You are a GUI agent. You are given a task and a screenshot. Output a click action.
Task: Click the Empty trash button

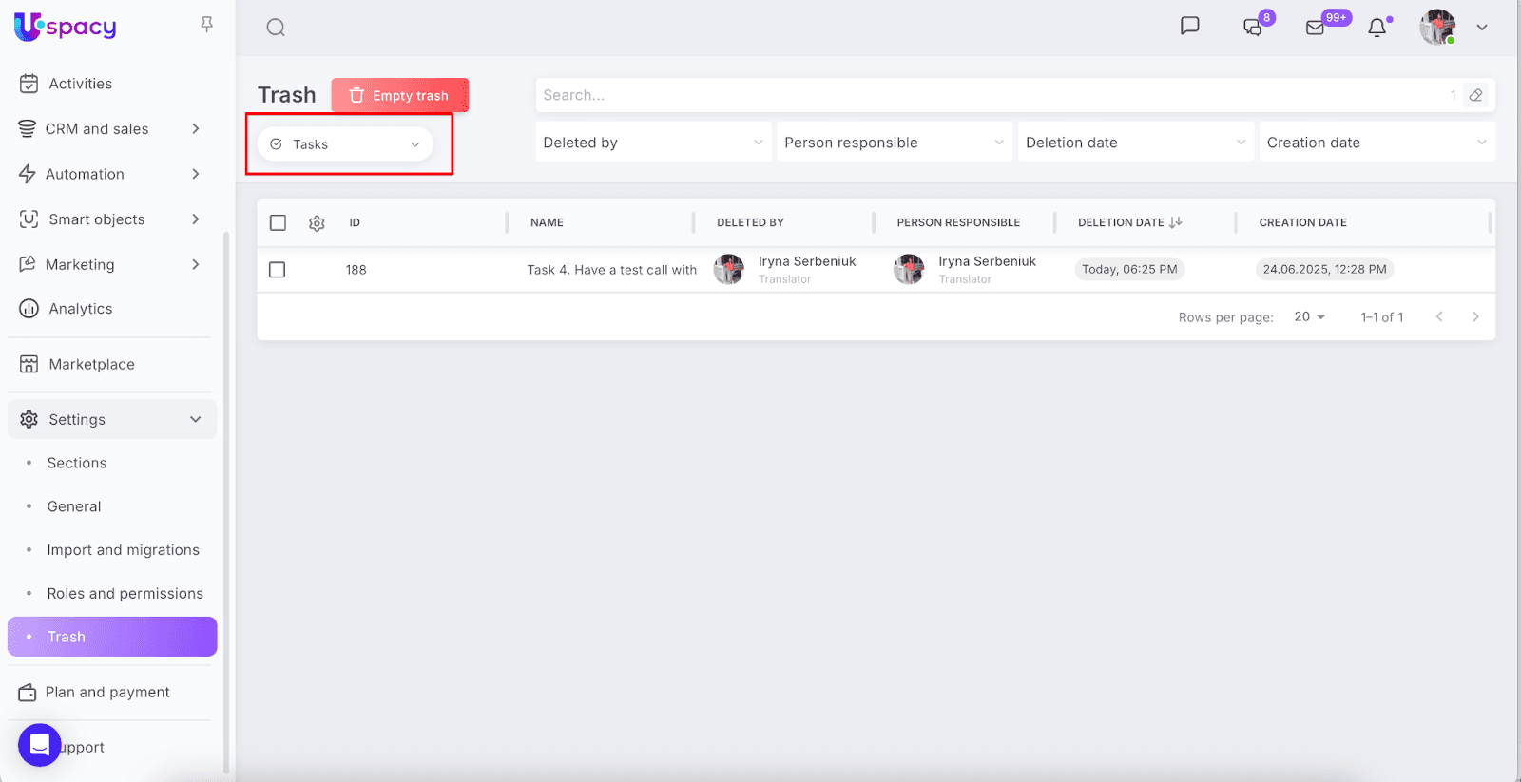tap(399, 95)
